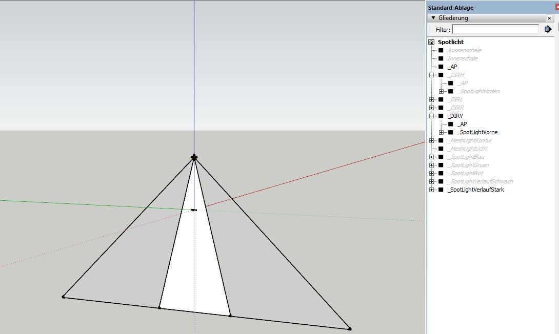Image resolution: width=559 pixels, height=334 pixels.
Task: Select the _DIRV group in outliner
Action: pyautogui.click(x=455, y=116)
